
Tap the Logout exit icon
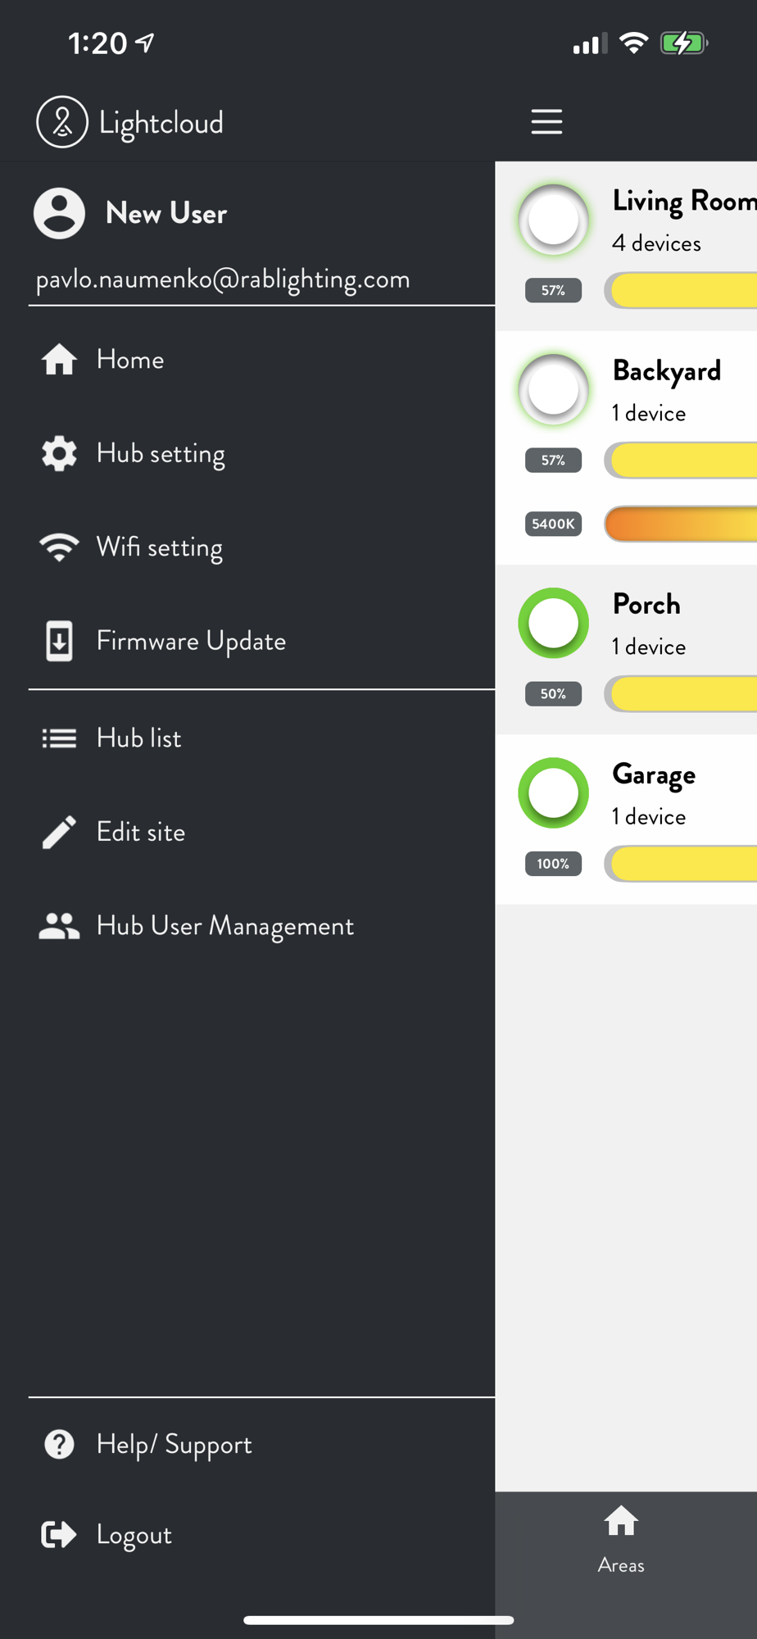[x=59, y=1534]
